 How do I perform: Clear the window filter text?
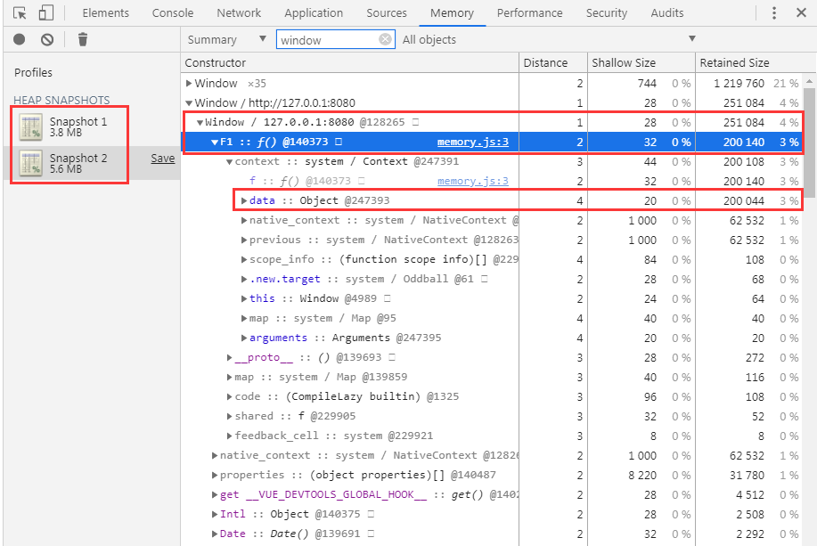tap(385, 39)
